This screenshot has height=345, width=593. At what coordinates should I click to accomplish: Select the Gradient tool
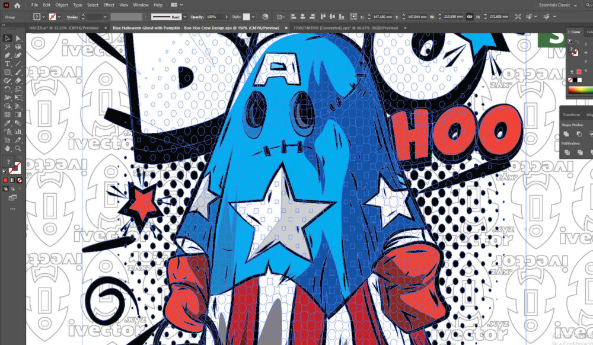click(18, 114)
